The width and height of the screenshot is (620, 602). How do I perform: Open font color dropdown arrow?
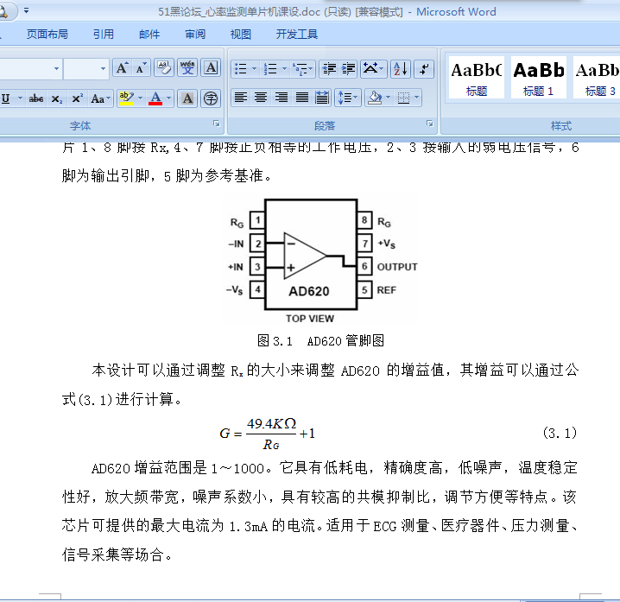(x=169, y=98)
